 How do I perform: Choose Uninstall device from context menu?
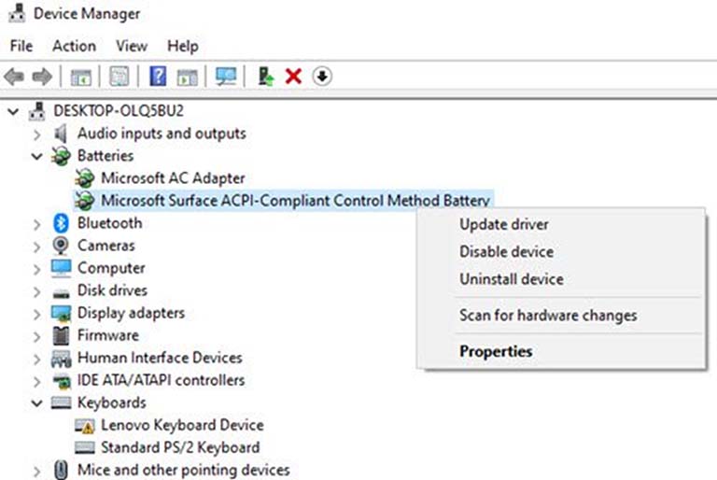512,278
